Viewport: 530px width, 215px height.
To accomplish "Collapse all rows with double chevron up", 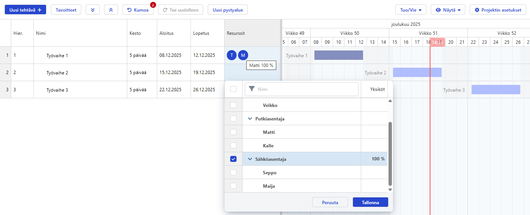I will [111, 10].
